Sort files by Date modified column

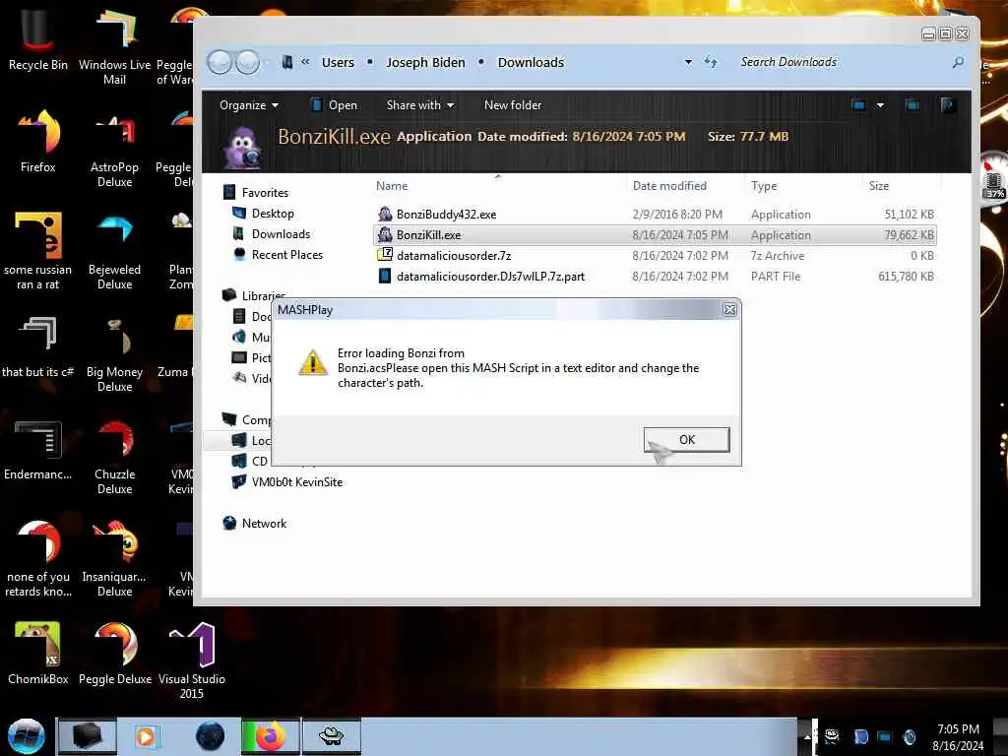[x=669, y=186]
